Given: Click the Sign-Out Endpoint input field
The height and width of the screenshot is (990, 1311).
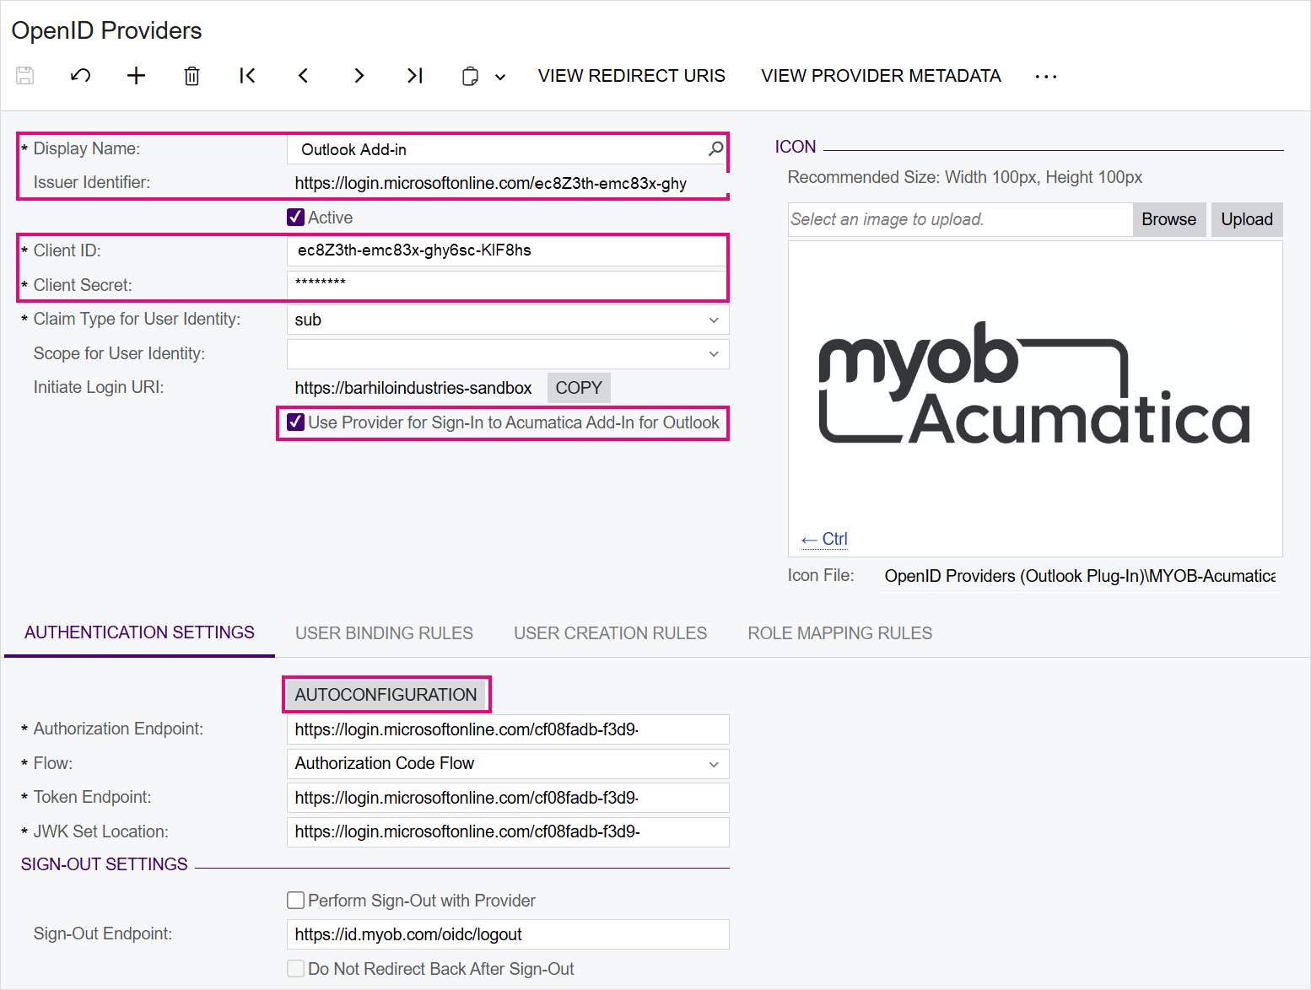Looking at the screenshot, I should pos(507,934).
